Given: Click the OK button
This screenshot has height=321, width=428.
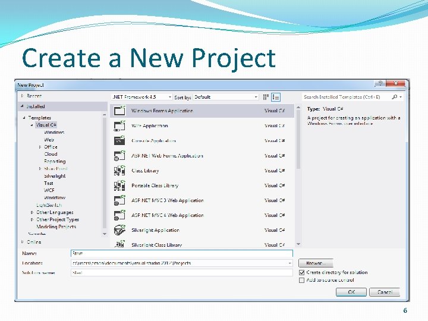Looking at the screenshot, I should pyautogui.click(x=351, y=292).
